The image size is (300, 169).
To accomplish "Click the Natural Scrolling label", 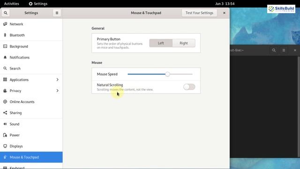I will click(x=110, y=85).
